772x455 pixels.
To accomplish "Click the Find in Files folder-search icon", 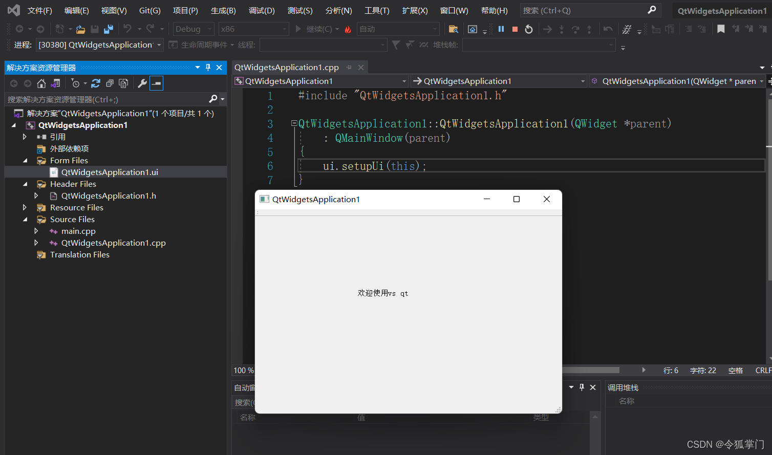I will pos(453,29).
